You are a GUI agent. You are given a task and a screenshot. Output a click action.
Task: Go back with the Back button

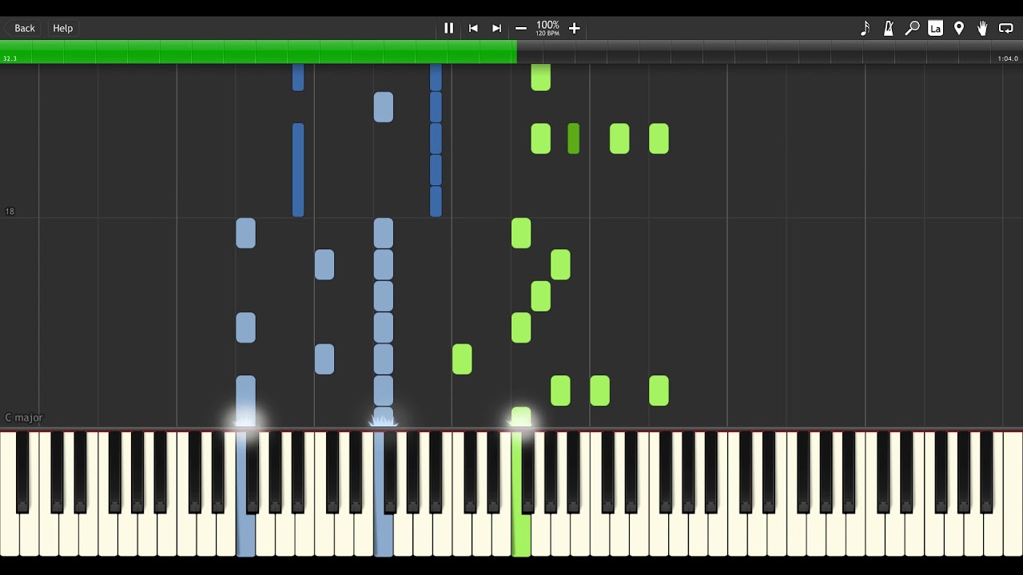tap(25, 28)
